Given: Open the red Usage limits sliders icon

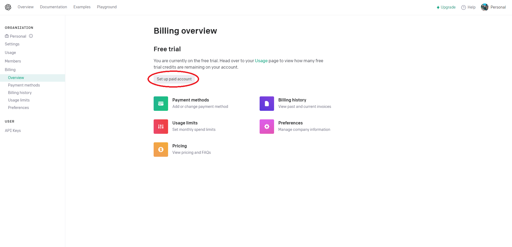Looking at the screenshot, I should point(161,127).
